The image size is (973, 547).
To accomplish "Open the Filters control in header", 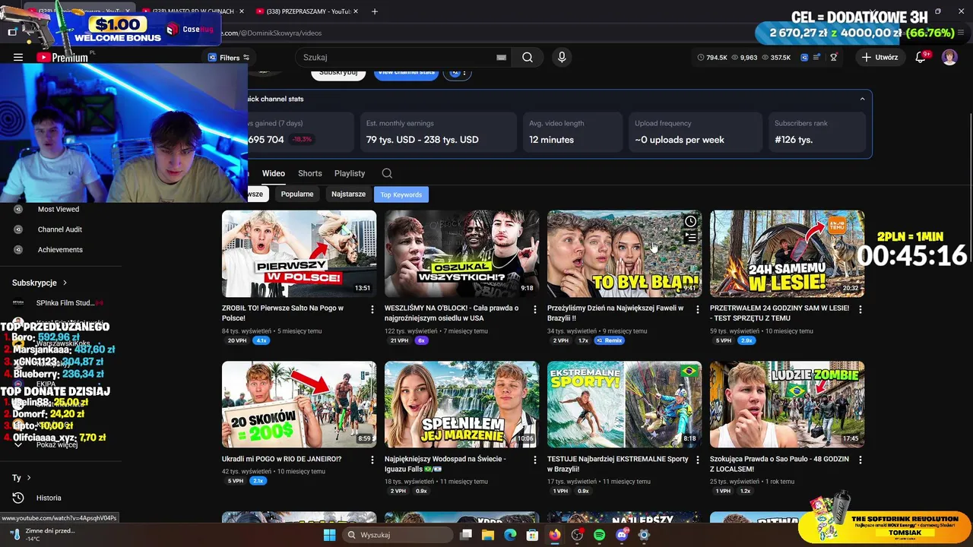I will (228, 58).
